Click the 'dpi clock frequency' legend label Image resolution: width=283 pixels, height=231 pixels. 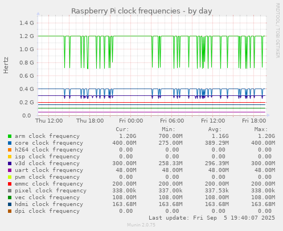tap(47, 211)
